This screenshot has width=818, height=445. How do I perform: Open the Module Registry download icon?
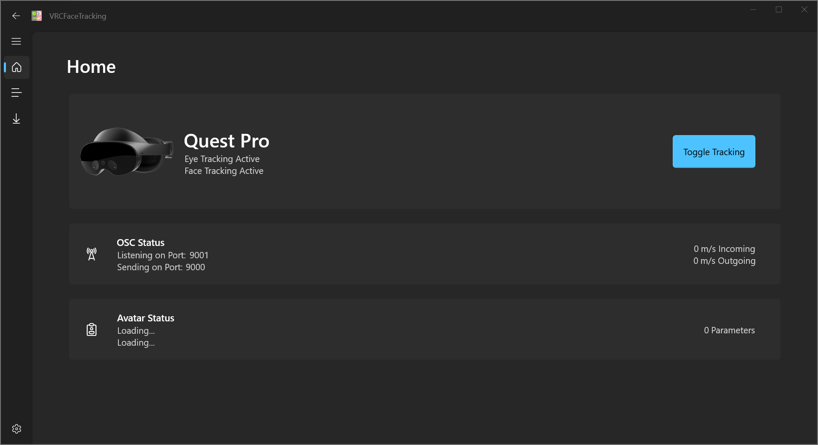click(16, 118)
